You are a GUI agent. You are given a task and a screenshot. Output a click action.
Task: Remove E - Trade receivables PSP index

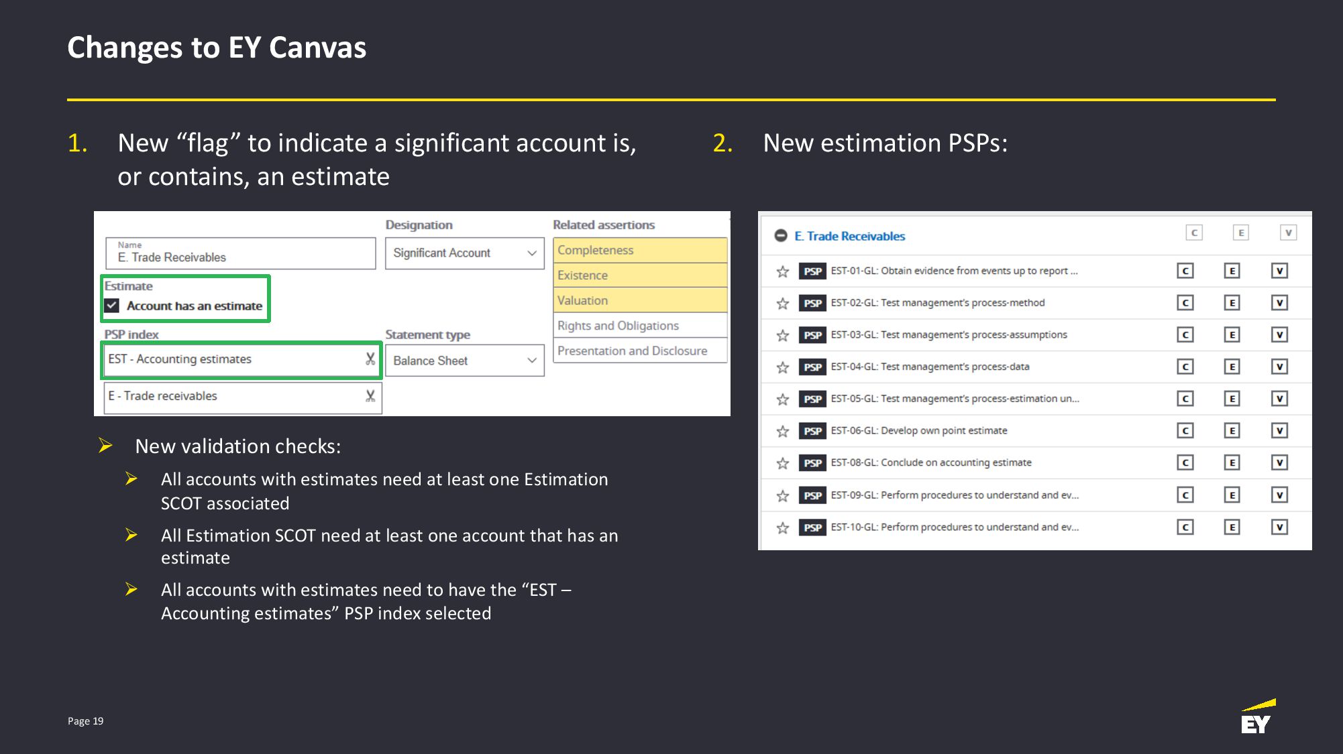tap(370, 396)
